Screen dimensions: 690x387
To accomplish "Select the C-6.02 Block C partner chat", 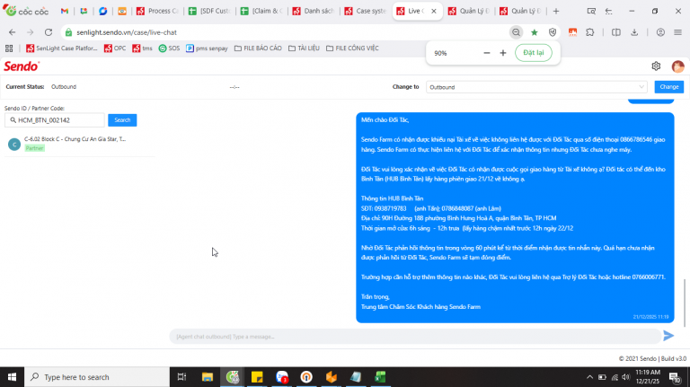I will 80,144.
